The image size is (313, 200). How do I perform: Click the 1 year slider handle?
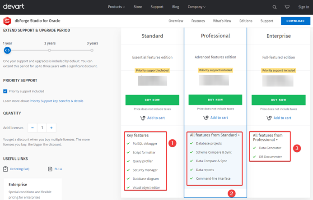(x=7, y=50)
